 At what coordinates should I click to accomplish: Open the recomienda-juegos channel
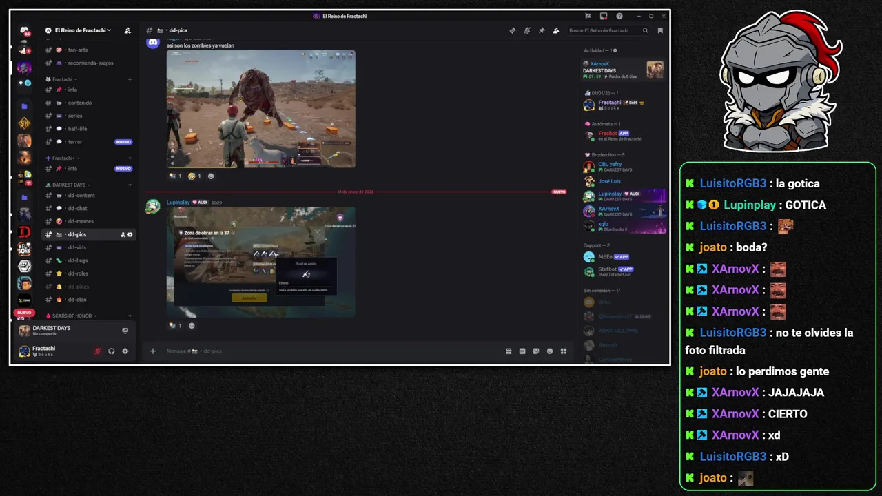click(x=89, y=63)
